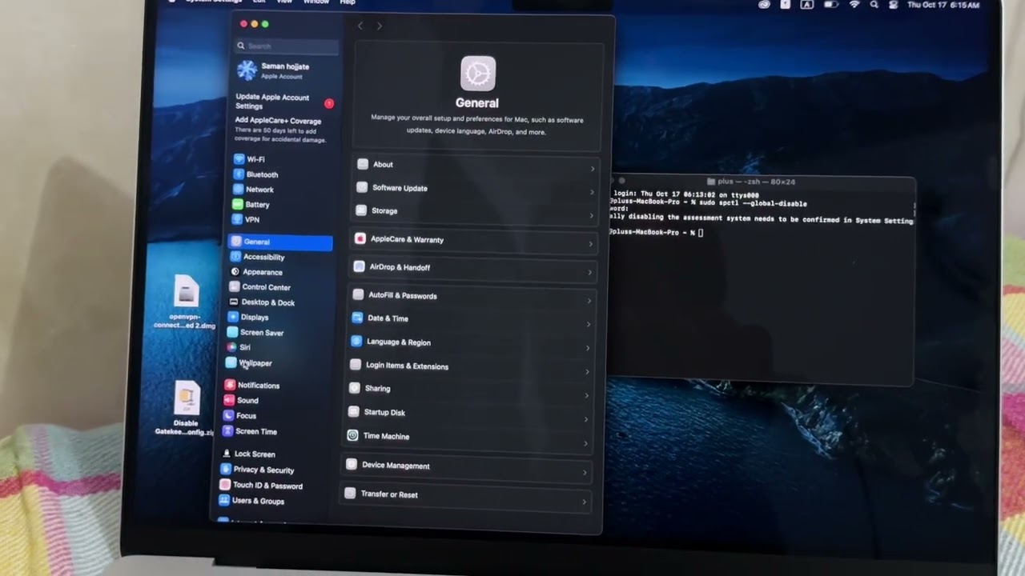Open the Screen Time icon
This screenshot has width=1025, height=576.
click(x=227, y=431)
